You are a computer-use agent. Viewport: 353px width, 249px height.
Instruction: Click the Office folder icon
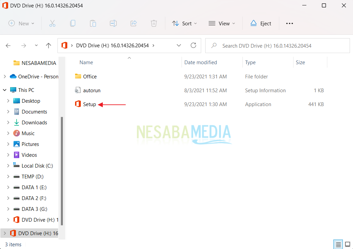78,76
